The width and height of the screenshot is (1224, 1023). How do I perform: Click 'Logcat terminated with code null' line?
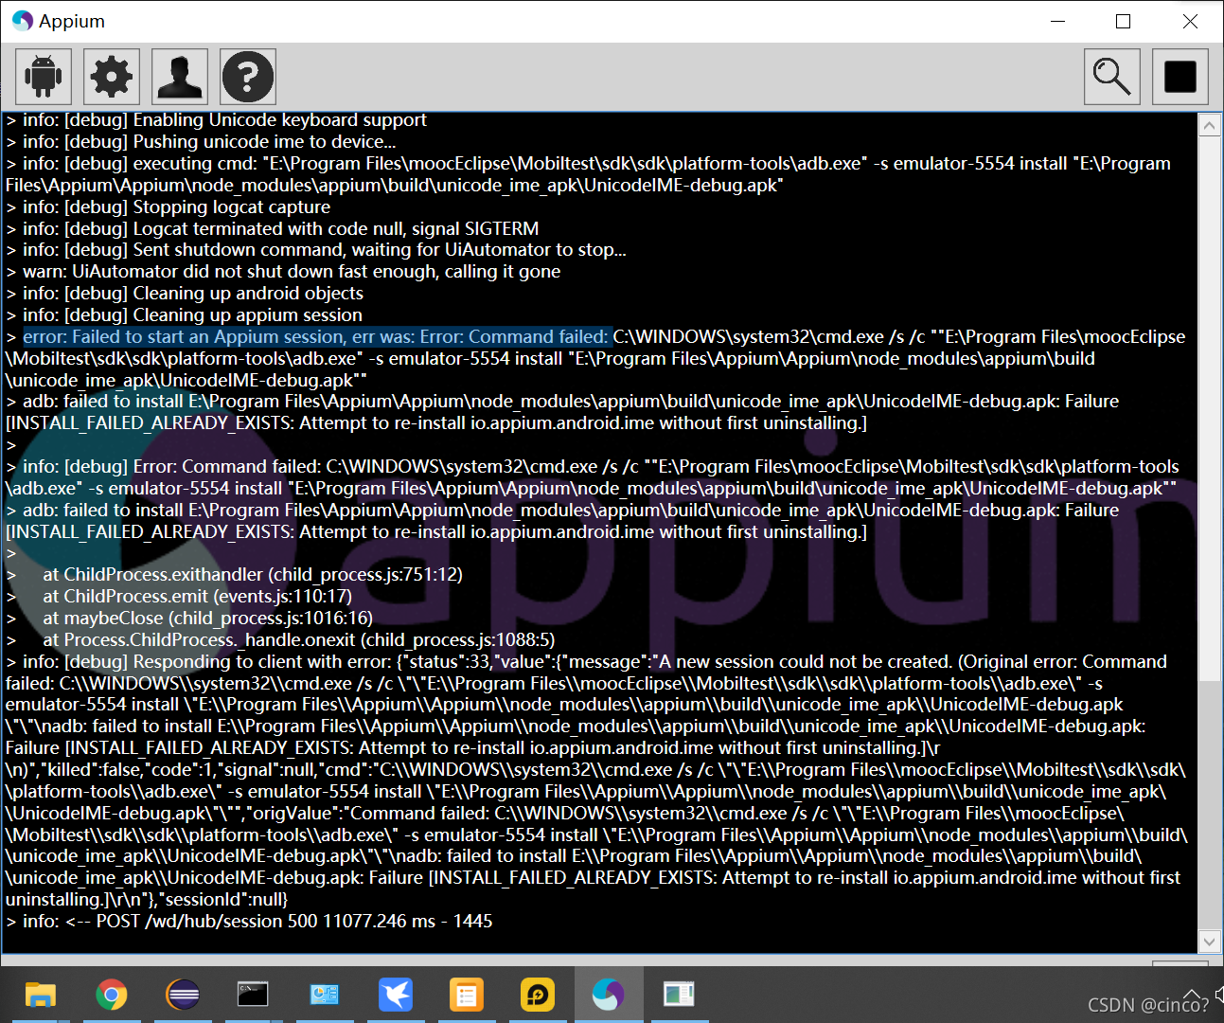click(273, 228)
